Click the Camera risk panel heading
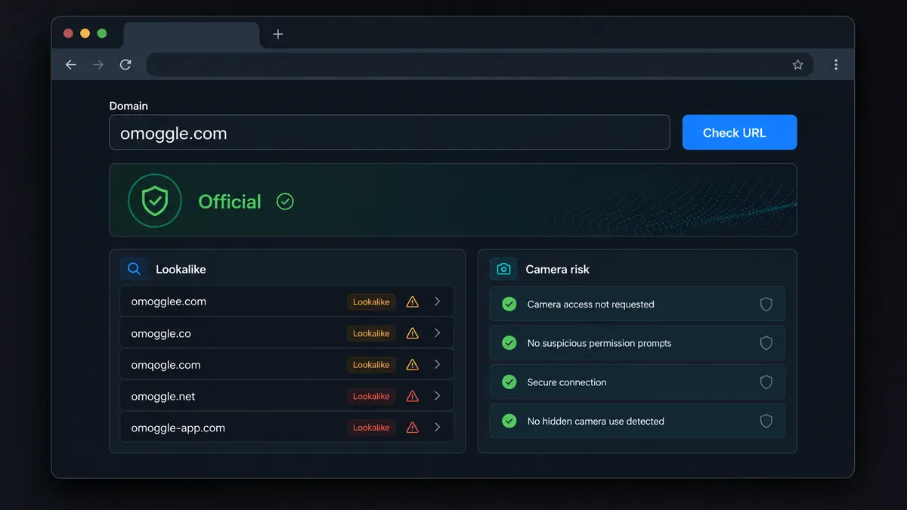The width and height of the screenshot is (907, 510). 557,269
